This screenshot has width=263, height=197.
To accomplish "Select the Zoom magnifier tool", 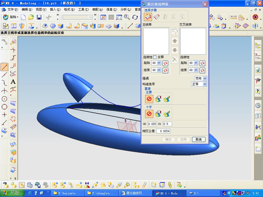I will pyautogui.click(x=127, y=17).
